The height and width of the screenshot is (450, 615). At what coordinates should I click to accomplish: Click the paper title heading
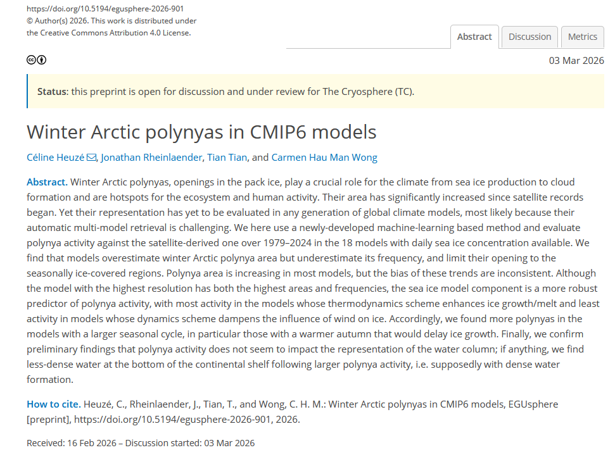click(x=201, y=132)
